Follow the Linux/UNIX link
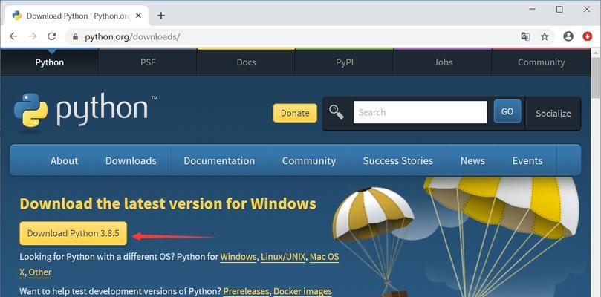601x297 pixels. tap(283, 257)
